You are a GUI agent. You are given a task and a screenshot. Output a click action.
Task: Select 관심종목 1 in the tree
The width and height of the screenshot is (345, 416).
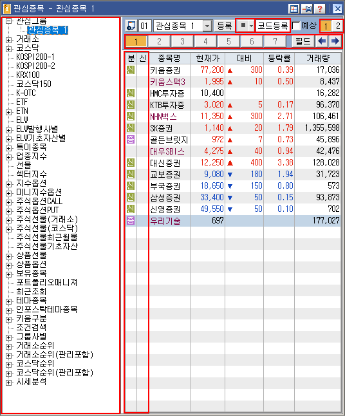pyautogui.click(x=48, y=30)
